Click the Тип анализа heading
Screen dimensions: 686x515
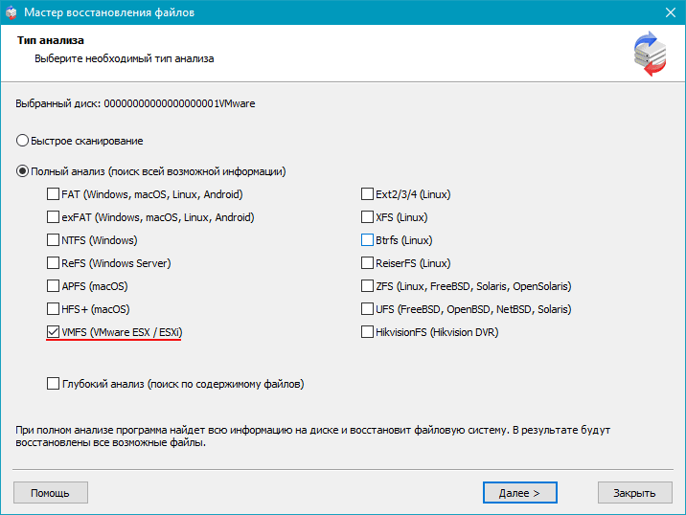click(51, 40)
